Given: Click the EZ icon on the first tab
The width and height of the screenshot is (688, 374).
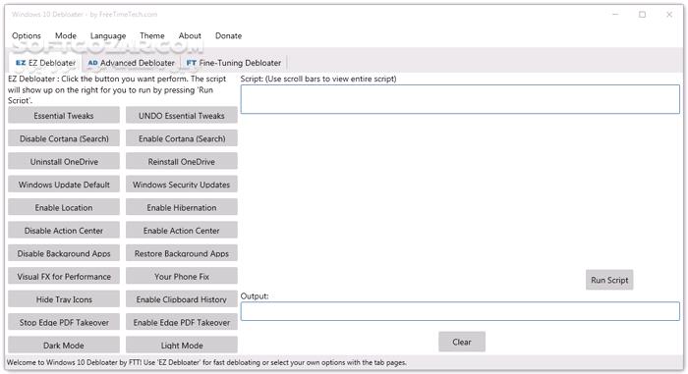Looking at the screenshot, I should [21, 63].
